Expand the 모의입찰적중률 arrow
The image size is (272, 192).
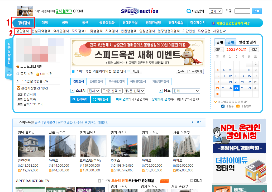18,81
